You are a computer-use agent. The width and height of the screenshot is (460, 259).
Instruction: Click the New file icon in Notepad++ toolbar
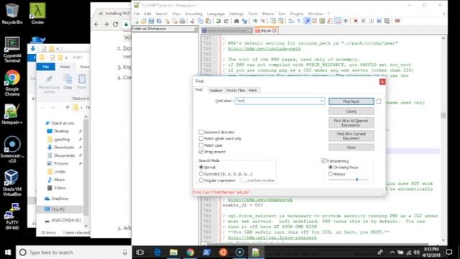(x=136, y=21)
